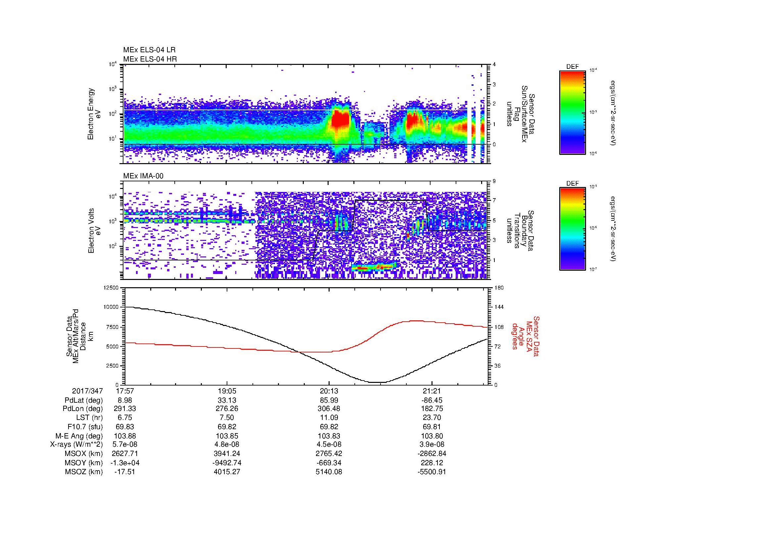Viewport: 774px width, 547px height.
Task: Click the M-E Ang value '103.88'
Action: click(125, 436)
